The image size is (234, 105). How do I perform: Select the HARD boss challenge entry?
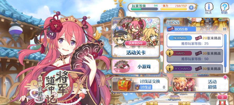[195, 56]
